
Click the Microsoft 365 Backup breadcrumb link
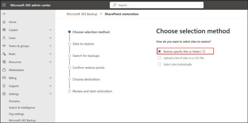tap(82, 14)
